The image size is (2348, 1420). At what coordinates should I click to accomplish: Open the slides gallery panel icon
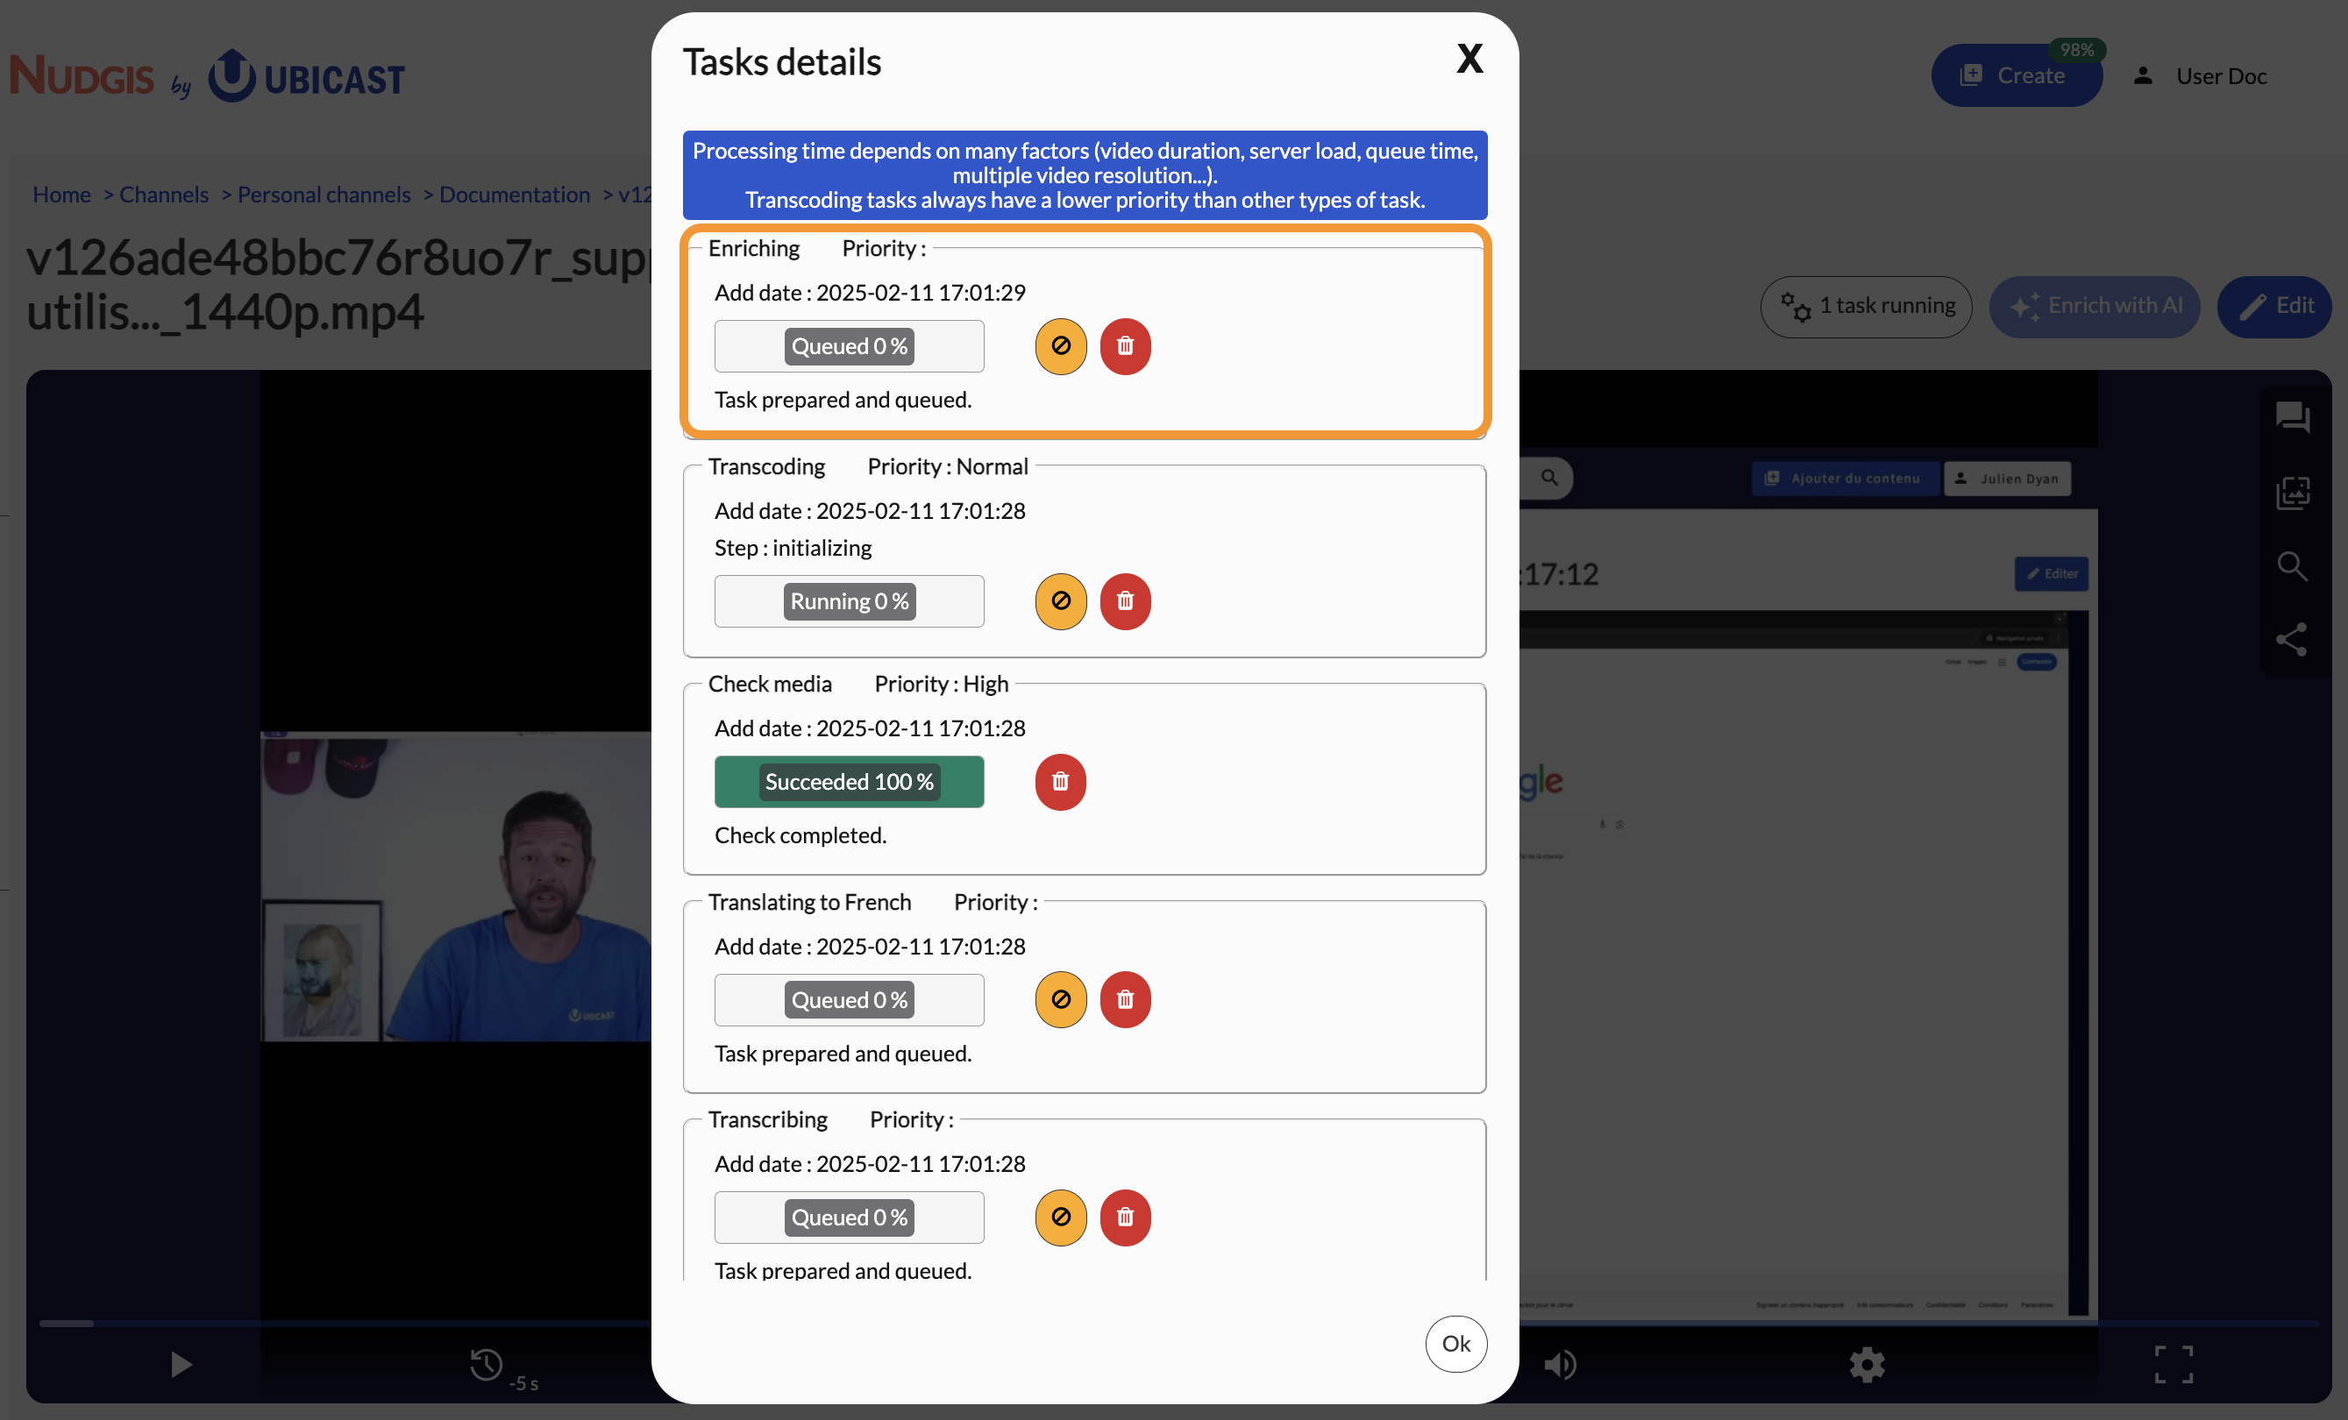(x=2292, y=493)
